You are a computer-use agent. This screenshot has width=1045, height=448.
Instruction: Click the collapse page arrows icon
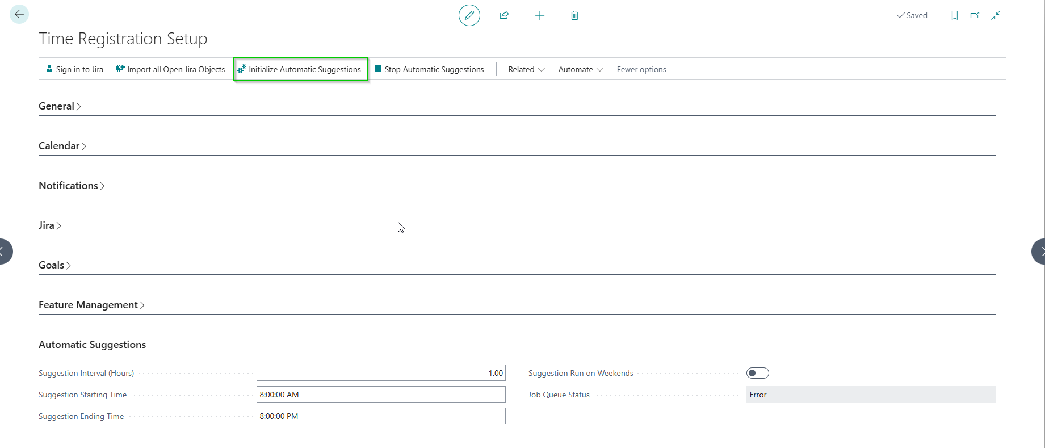996,15
